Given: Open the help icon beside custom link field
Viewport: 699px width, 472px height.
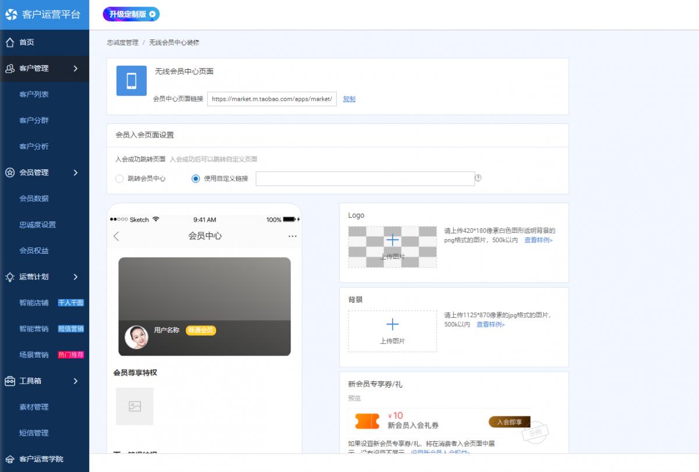Looking at the screenshot, I should 478,178.
